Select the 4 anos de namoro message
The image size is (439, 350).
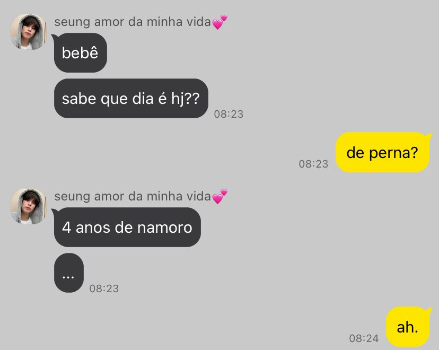pos(127,227)
